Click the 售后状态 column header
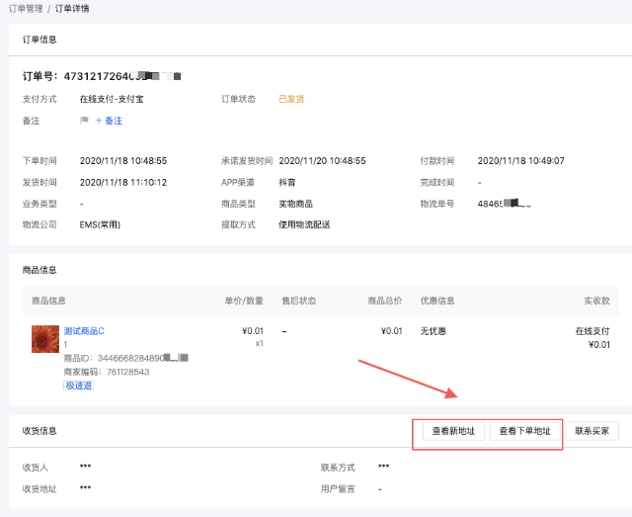 tap(299, 301)
